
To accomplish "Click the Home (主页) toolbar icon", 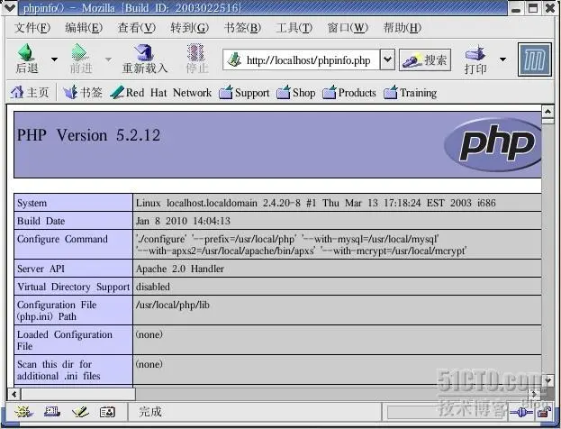I will 17,93.
